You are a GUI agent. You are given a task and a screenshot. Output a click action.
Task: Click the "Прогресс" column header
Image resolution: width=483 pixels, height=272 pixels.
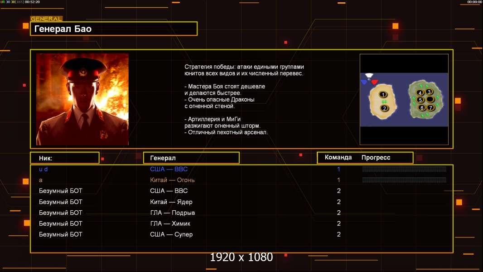click(x=376, y=157)
